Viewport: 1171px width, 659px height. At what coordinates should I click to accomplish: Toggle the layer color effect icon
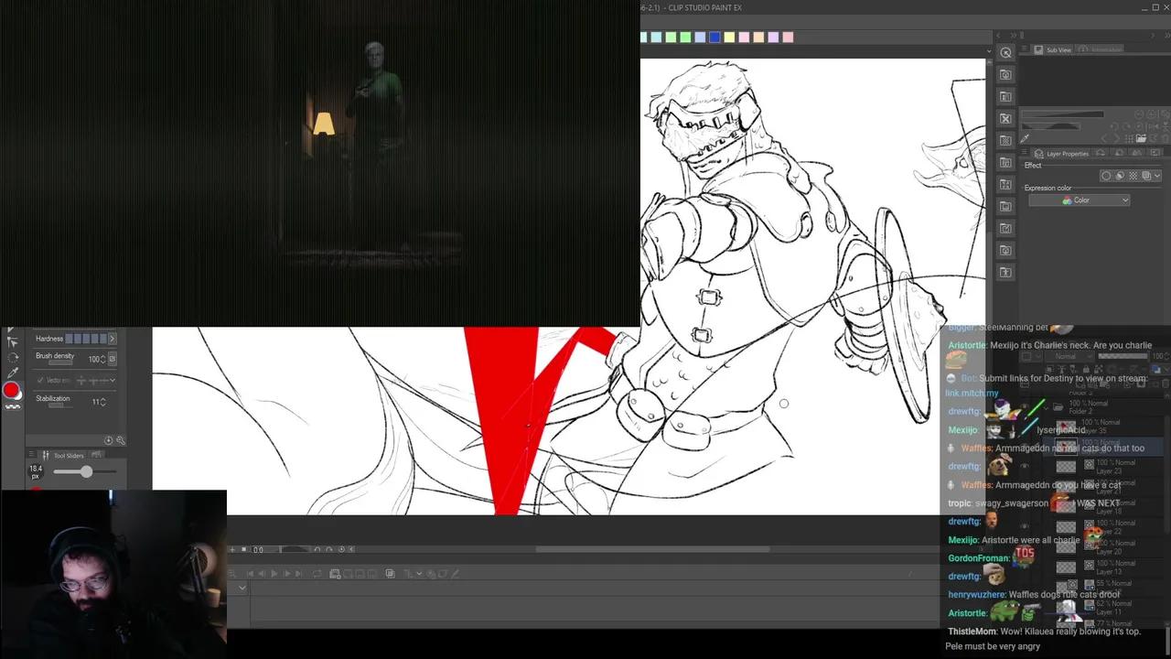(x=1146, y=176)
